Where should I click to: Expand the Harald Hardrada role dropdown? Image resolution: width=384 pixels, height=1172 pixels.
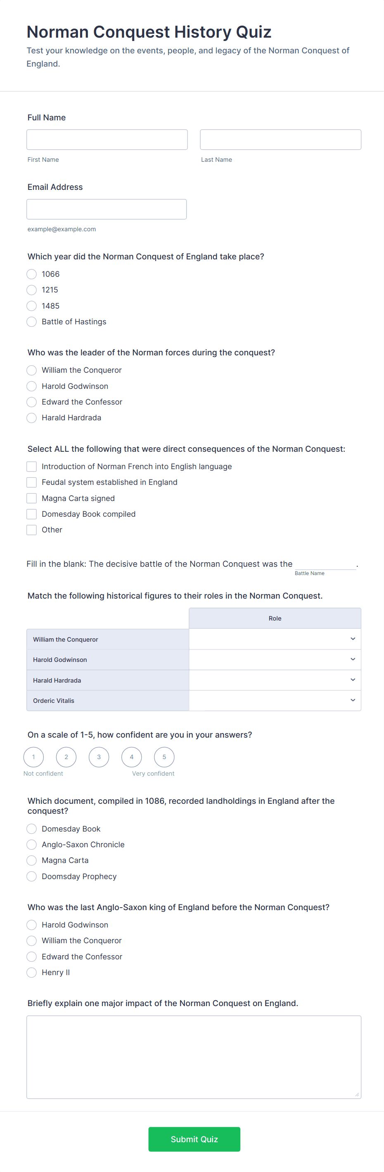[x=275, y=680]
